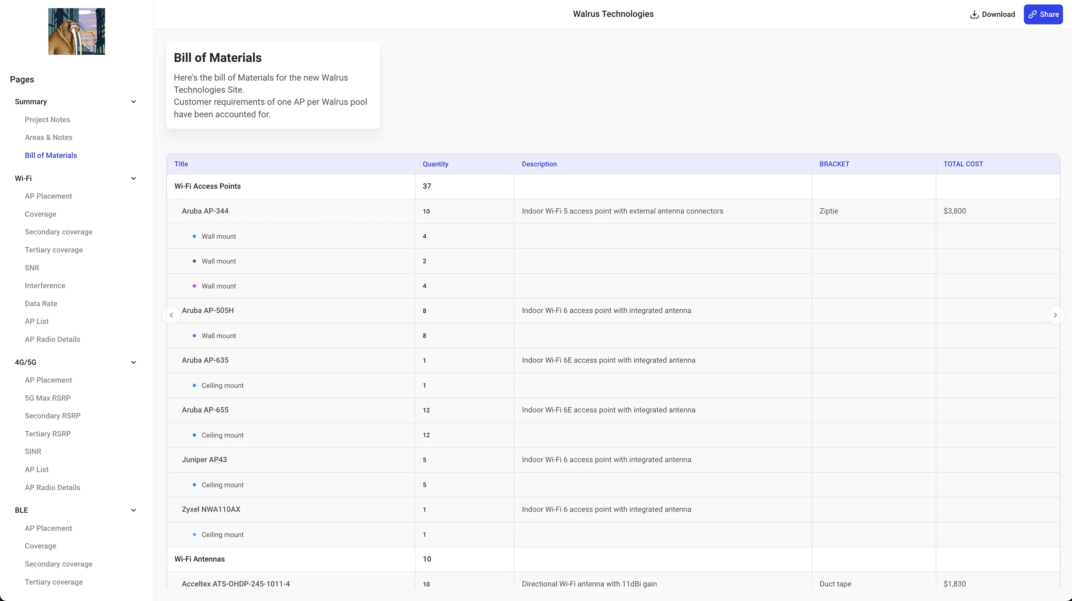Click Ceiling mount under Juniper AP43
Screen dimensions: 1072x601
223,485
